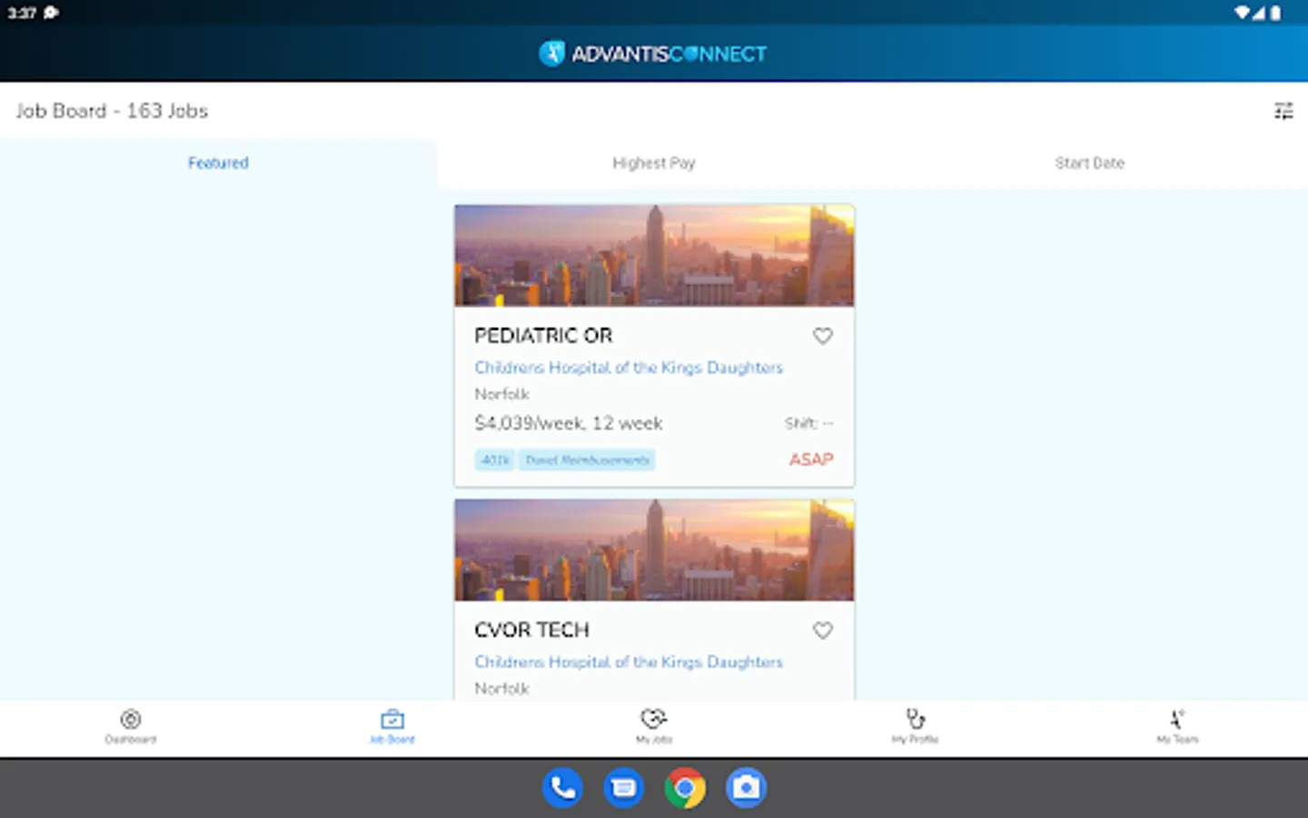Open the Camera app from the dock
The height and width of the screenshot is (818, 1308).
[746, 788]
